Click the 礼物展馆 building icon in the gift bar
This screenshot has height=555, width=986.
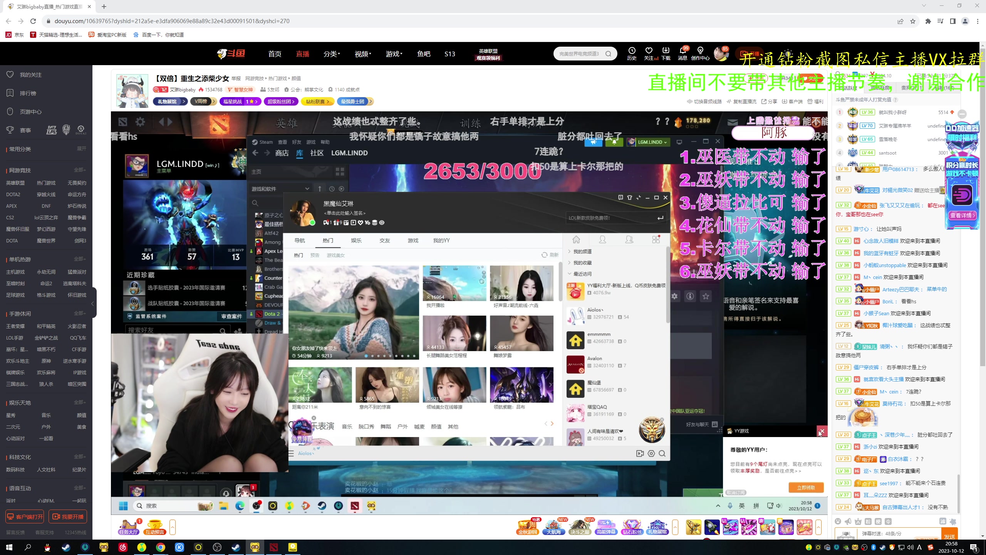coord(657,527)
